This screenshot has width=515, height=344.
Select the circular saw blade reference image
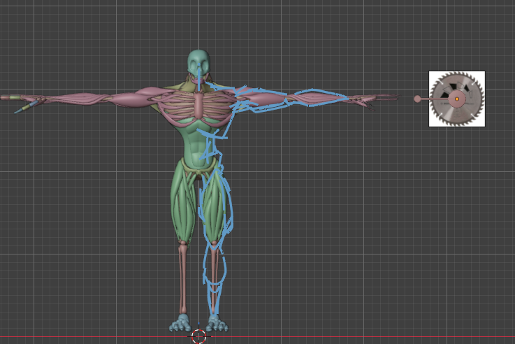click(457, 99)
